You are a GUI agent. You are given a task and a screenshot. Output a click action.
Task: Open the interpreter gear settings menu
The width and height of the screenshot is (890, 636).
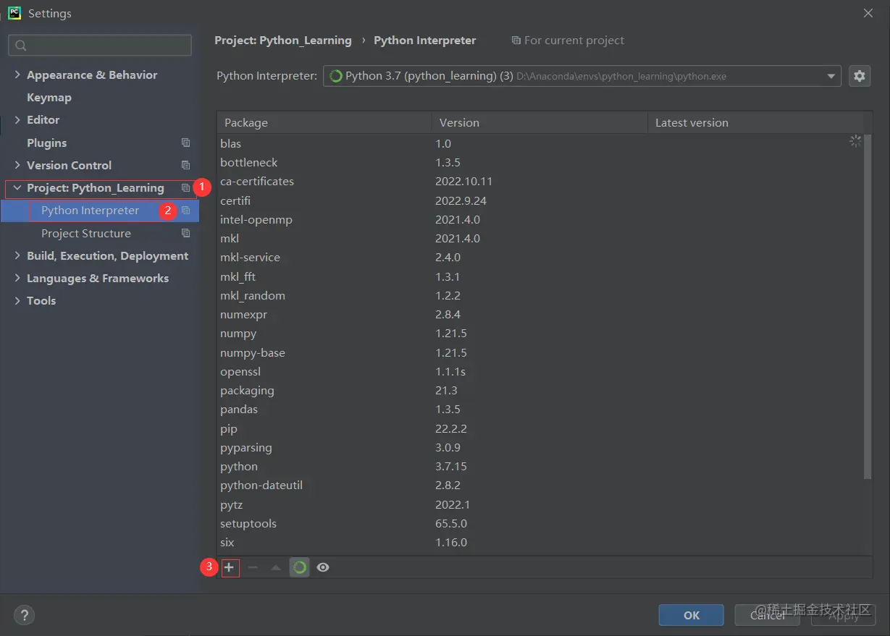point(860,76)
